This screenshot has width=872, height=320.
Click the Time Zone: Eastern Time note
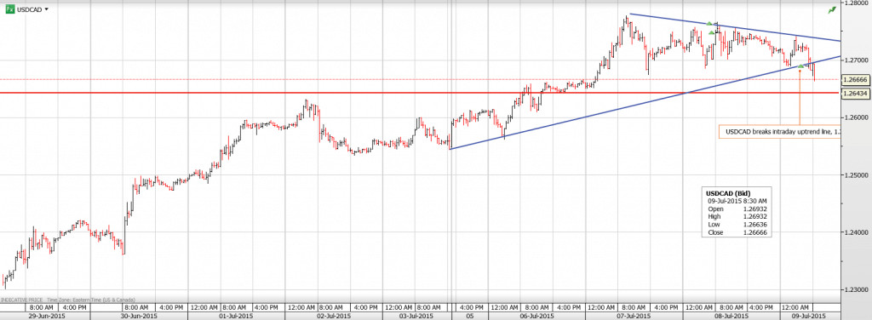pyautogui.click(x=90, y=300)
